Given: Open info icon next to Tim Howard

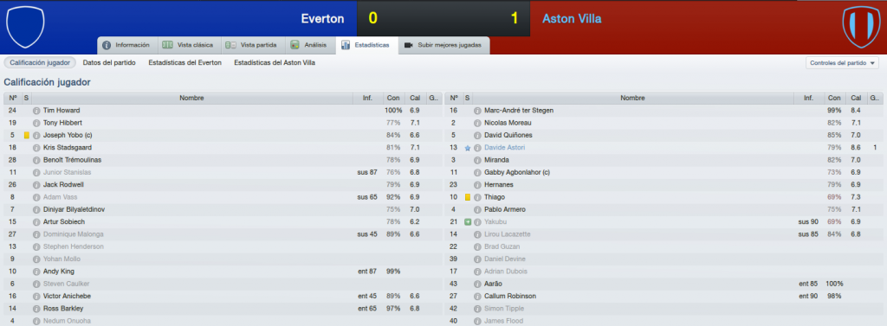Looking at the screenshot, I should coord(36,110).
